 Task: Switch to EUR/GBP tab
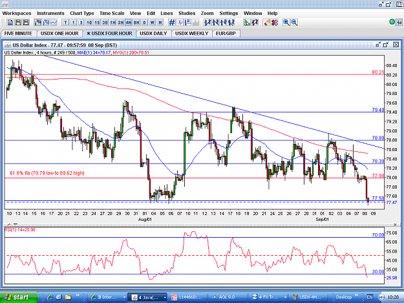[x=226, y=34]
